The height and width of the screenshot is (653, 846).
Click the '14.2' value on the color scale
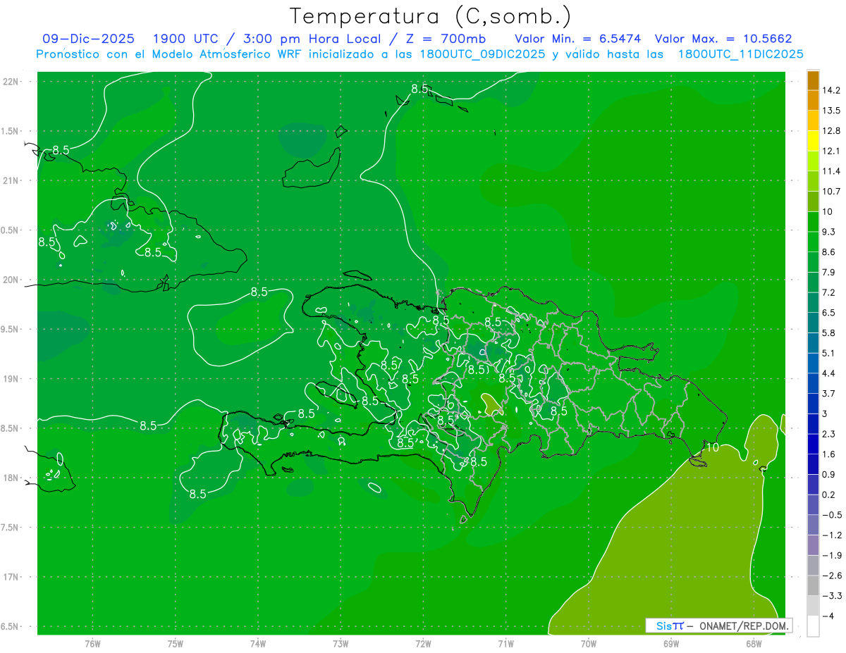(830, 90)
